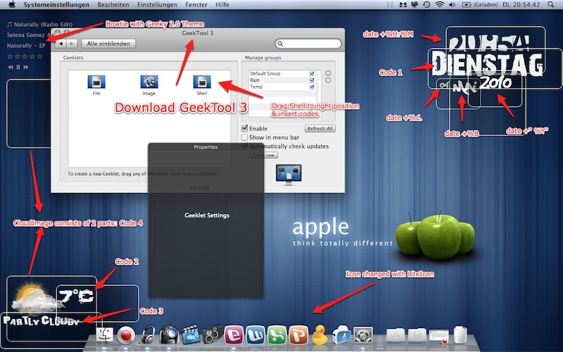This screenshot has height=352, width=563.
Task: Launch Microsoft Word from the dock
Action: (255, 335)
